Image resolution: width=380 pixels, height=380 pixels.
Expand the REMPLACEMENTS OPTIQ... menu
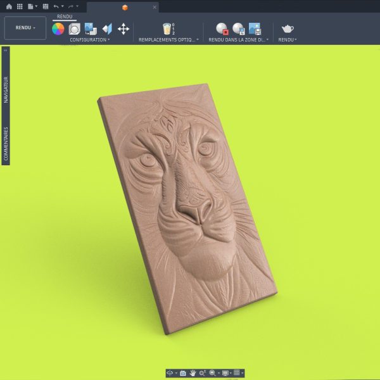pos(168,40)
